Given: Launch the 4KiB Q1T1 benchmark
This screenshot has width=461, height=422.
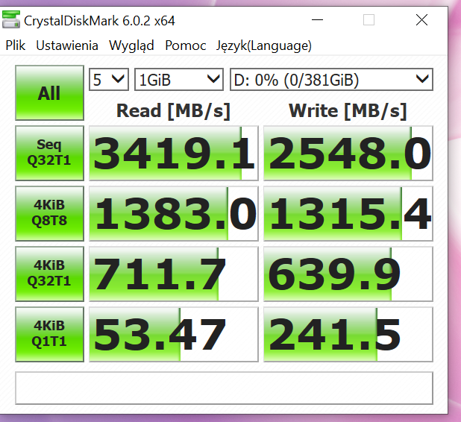Looking at the screenshot, I should pyautogui.click(x=49, y=334).
